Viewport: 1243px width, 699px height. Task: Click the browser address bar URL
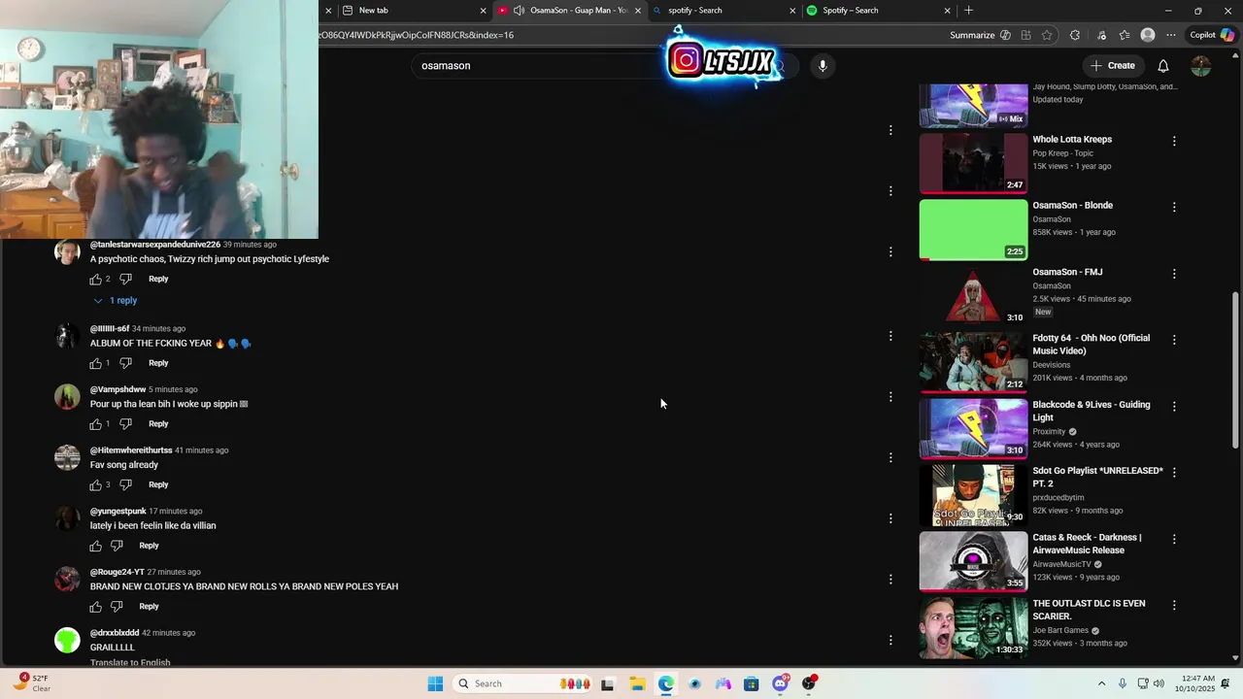(x=418, y=35)
